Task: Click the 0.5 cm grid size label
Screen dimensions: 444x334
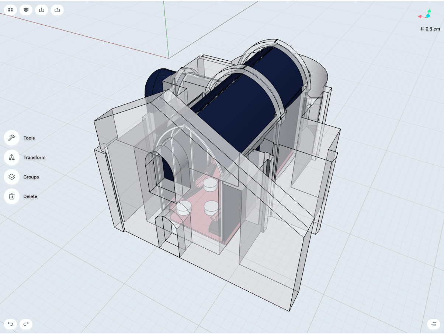Action: [430, 29]
